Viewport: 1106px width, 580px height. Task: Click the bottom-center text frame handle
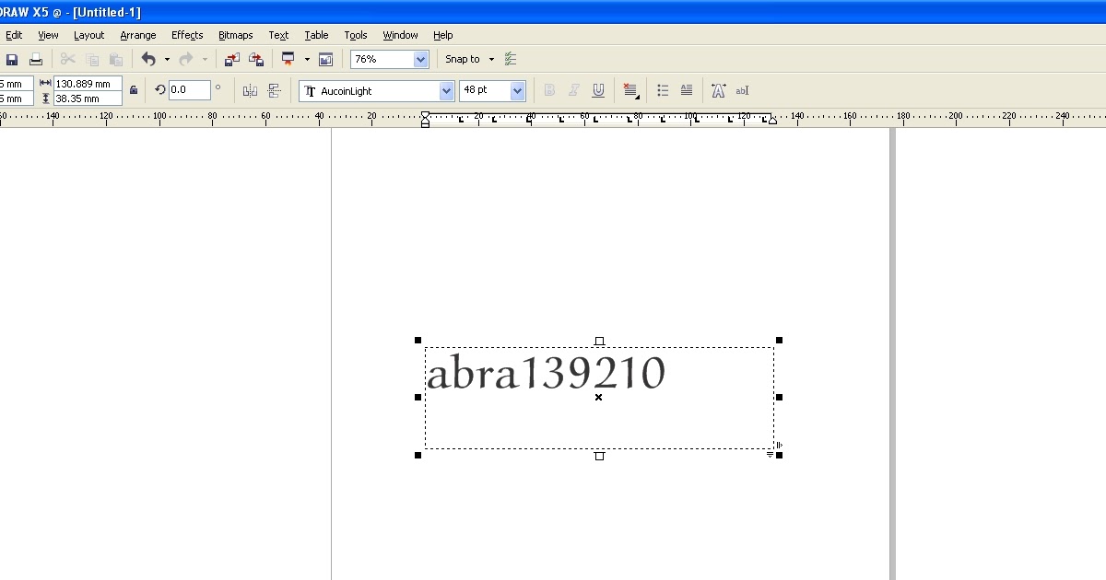[x=599, y=456]
